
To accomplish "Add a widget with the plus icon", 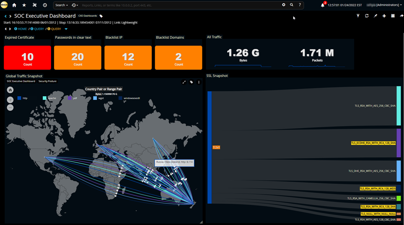I will 384,16.
